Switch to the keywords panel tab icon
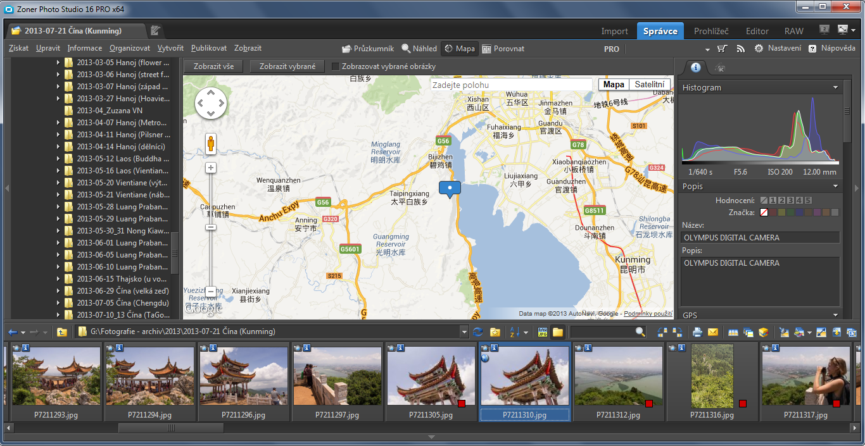This screenshot has height=446, width=865. tap(720, 68)
